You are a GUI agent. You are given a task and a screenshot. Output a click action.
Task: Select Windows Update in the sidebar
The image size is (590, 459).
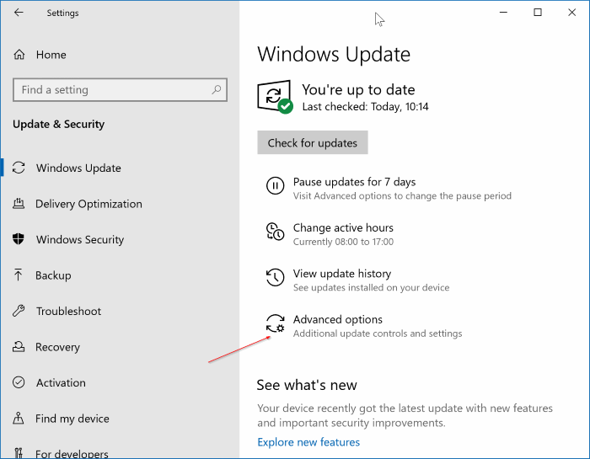pyautogui.click(x=78, y=168)
